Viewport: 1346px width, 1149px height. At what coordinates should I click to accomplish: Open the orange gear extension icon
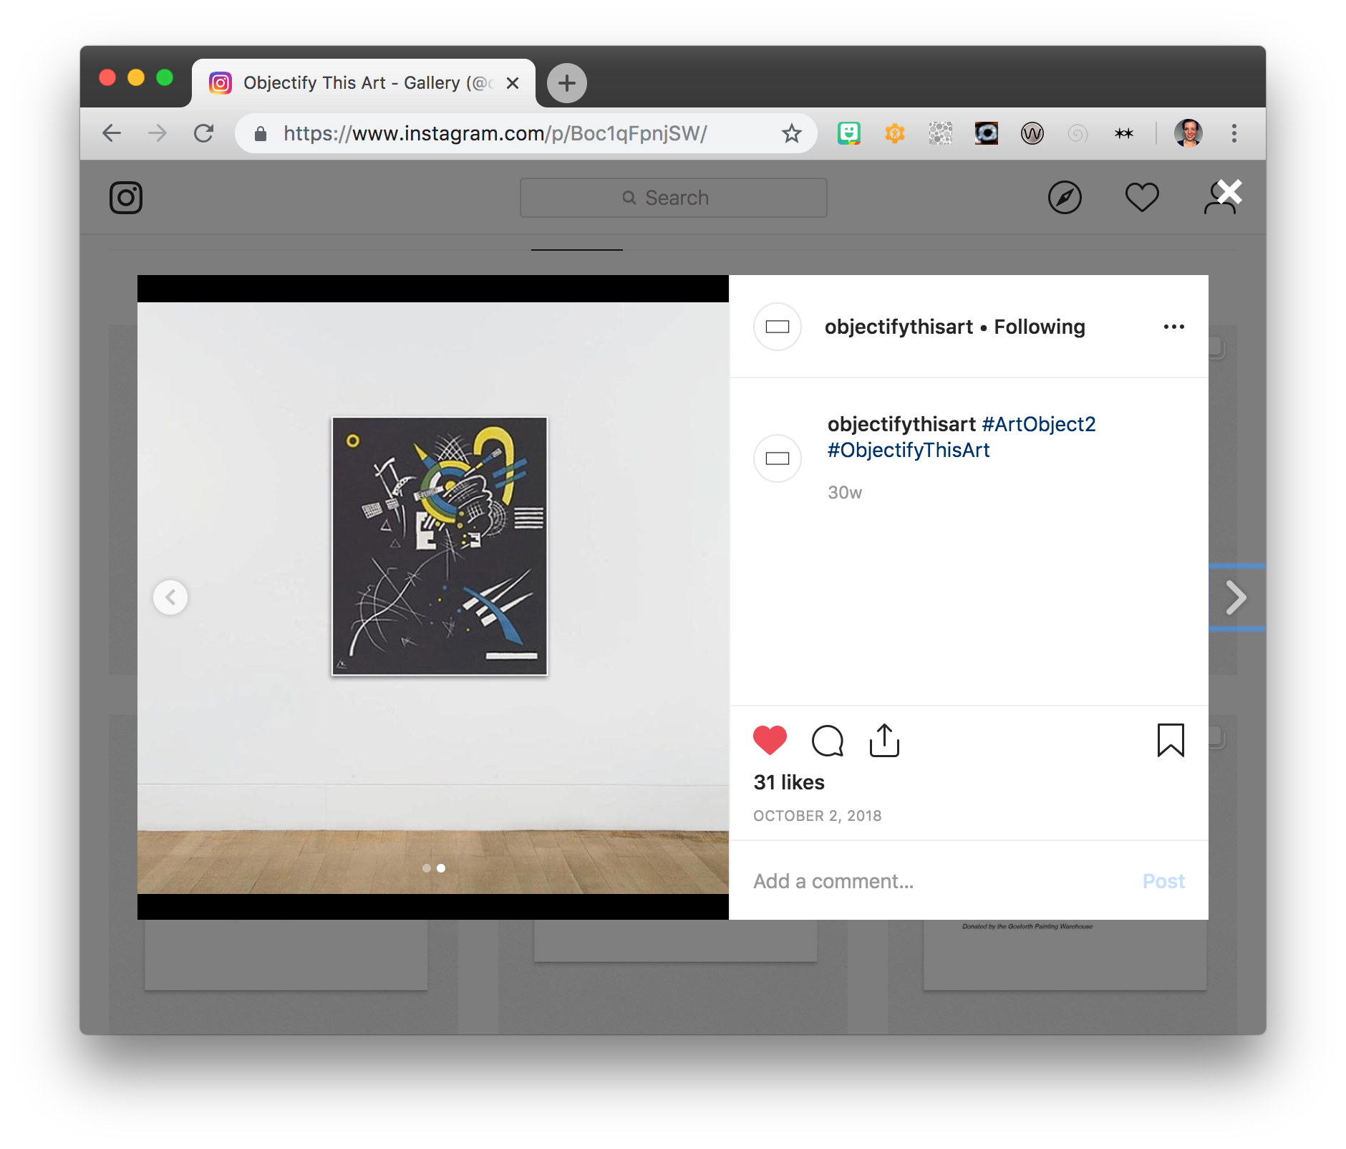(895, 133)
